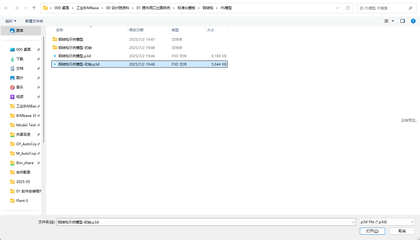Open more view options dropdown arrow

(393, 21)
